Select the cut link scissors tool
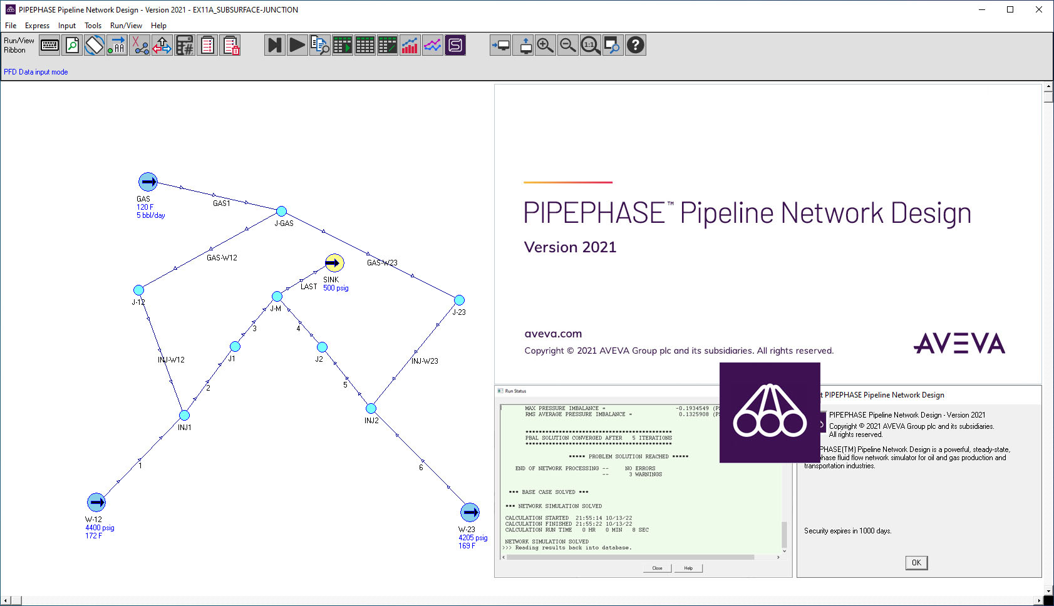The width and height of the screenshot is (1054, 606). (139, 44)
